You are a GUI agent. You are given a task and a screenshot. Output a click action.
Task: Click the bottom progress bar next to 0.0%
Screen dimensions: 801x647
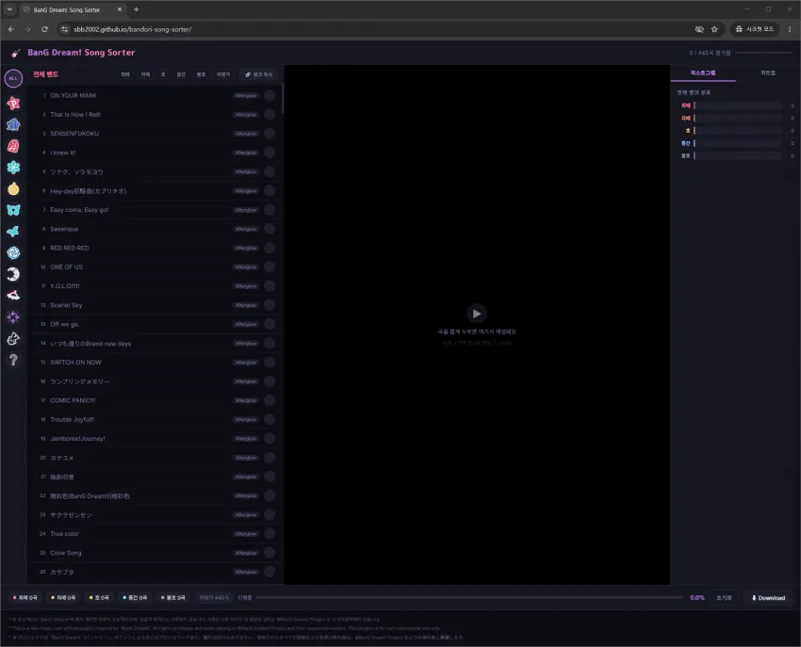469,597
